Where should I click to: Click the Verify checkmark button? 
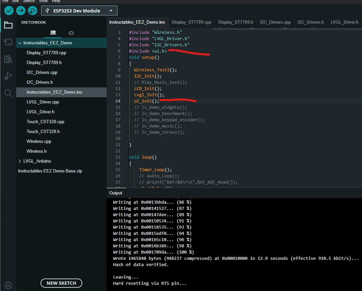9,11
